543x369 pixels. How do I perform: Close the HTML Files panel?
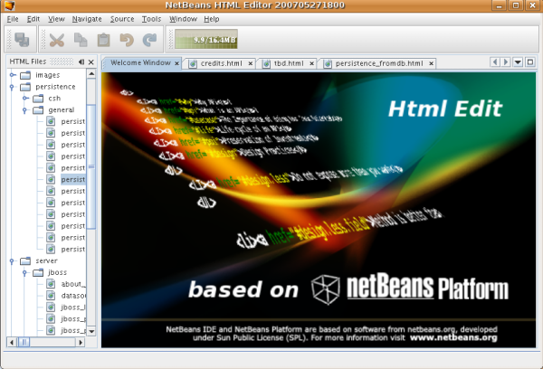(91, 62)
